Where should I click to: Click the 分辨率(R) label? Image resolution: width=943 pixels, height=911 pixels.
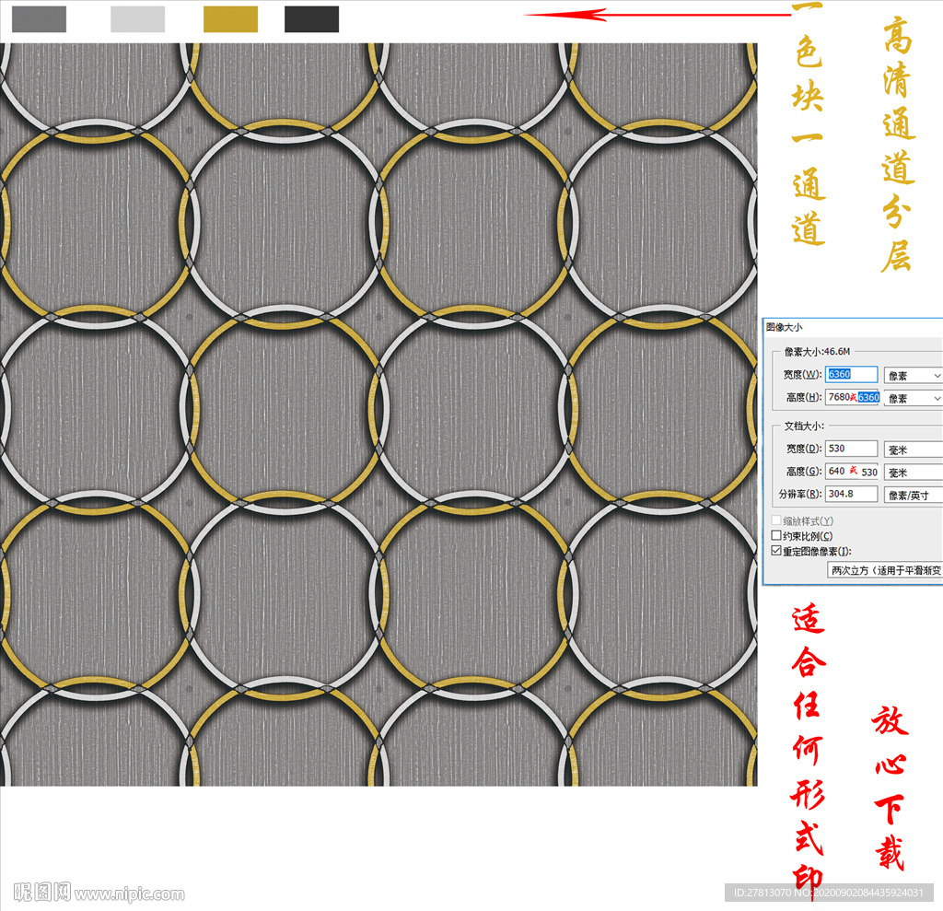(x=800, y=494)
